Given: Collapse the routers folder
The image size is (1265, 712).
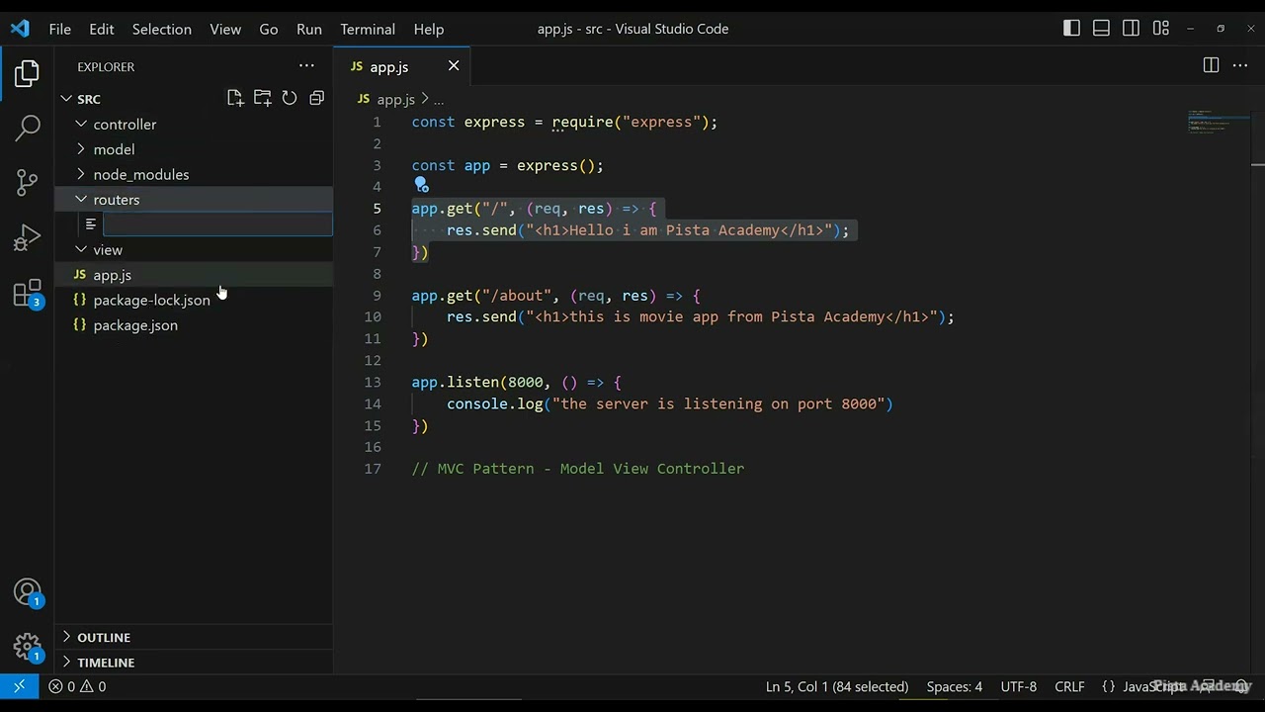Looking at the screenshot, I should [82, 199].
